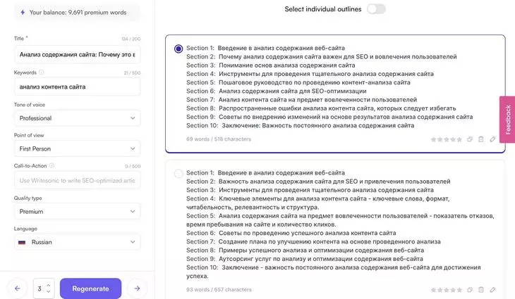Screen dimensions: 515x299
Task: Open the pink Feedback tab
Action: point(507,120)
